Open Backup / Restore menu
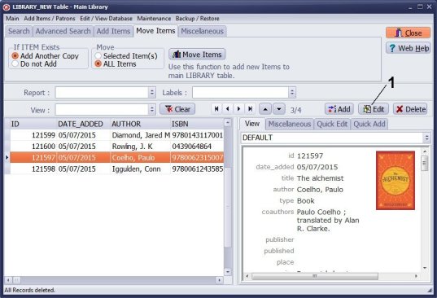The image size is (437, 298). (197, 19)
